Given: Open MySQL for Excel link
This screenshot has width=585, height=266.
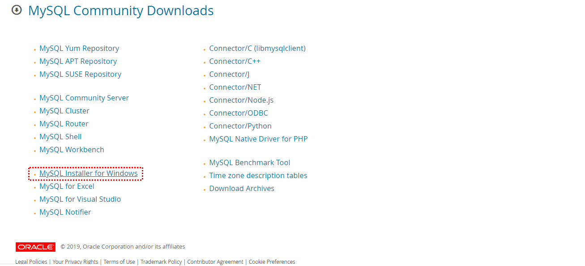Looking at the screenshot, I should click(x=67, y=186).
